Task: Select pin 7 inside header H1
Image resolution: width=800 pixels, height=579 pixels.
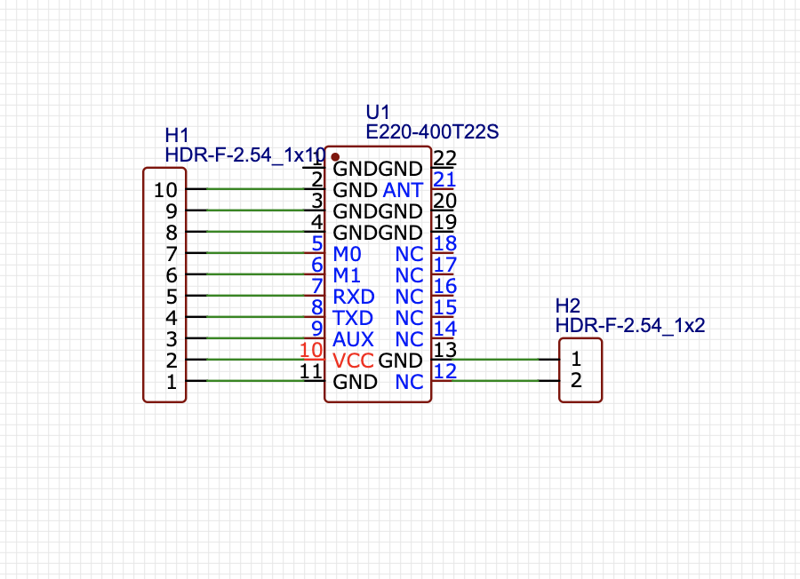Action: [172, 254]
